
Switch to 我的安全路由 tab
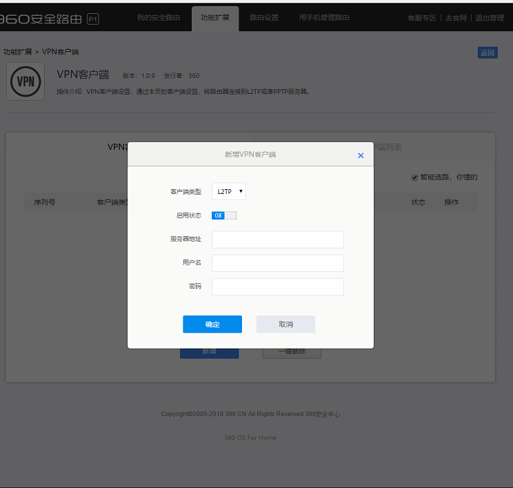(158, 18)
